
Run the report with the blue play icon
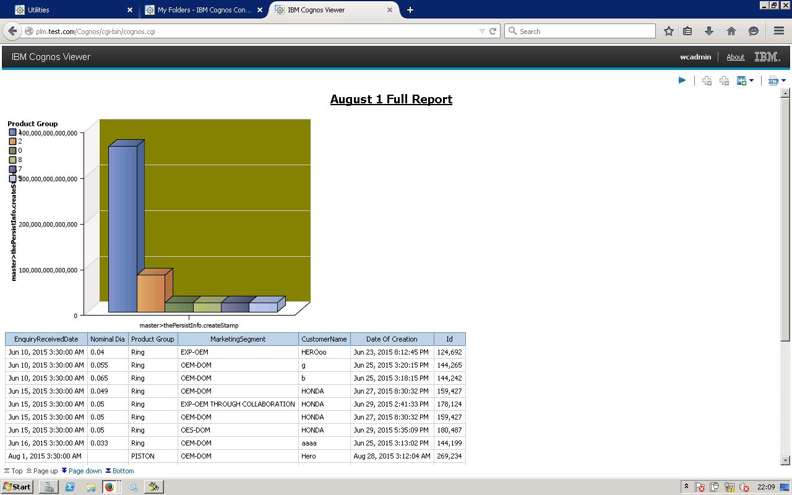(x=682, y=80)
